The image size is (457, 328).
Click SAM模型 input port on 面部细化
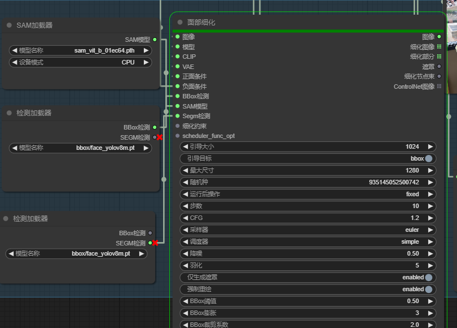177,106
